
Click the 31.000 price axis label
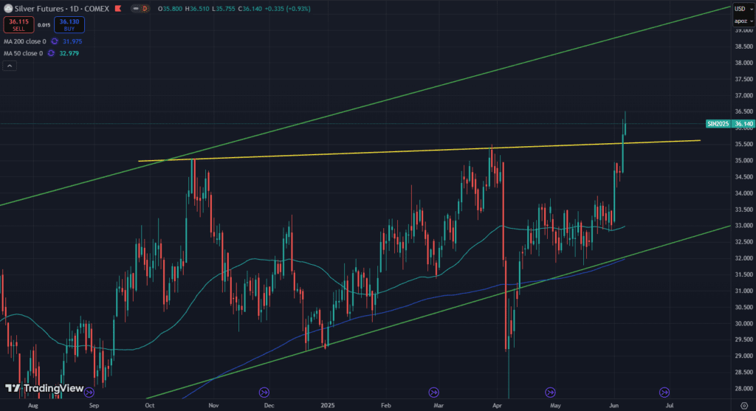point(744,291)
